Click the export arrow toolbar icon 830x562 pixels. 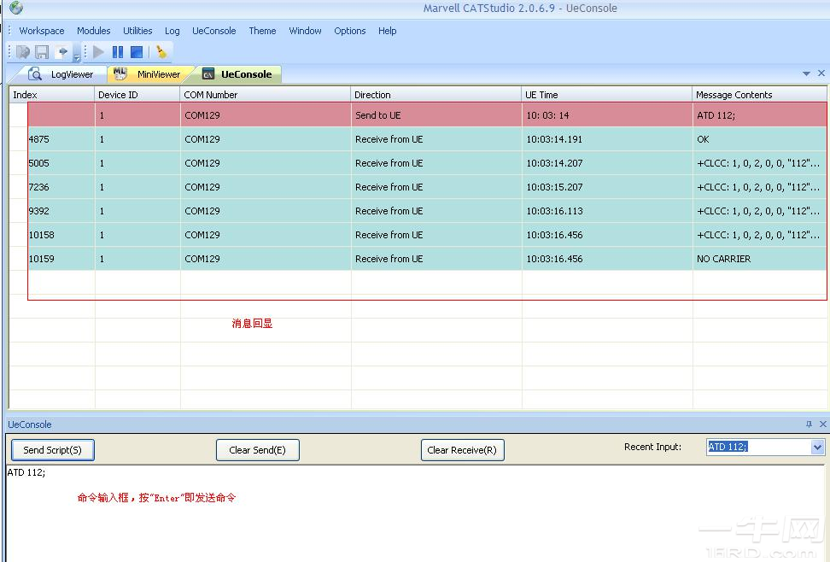(61, 52)
